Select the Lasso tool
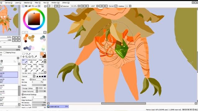 27,54
